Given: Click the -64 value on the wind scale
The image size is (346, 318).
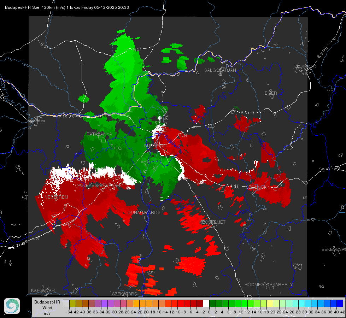Looking at the screenshot, I should point(69,312).
